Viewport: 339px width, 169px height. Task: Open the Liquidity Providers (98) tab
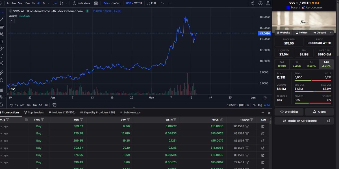pyautogui.click(x=97, y=112)
